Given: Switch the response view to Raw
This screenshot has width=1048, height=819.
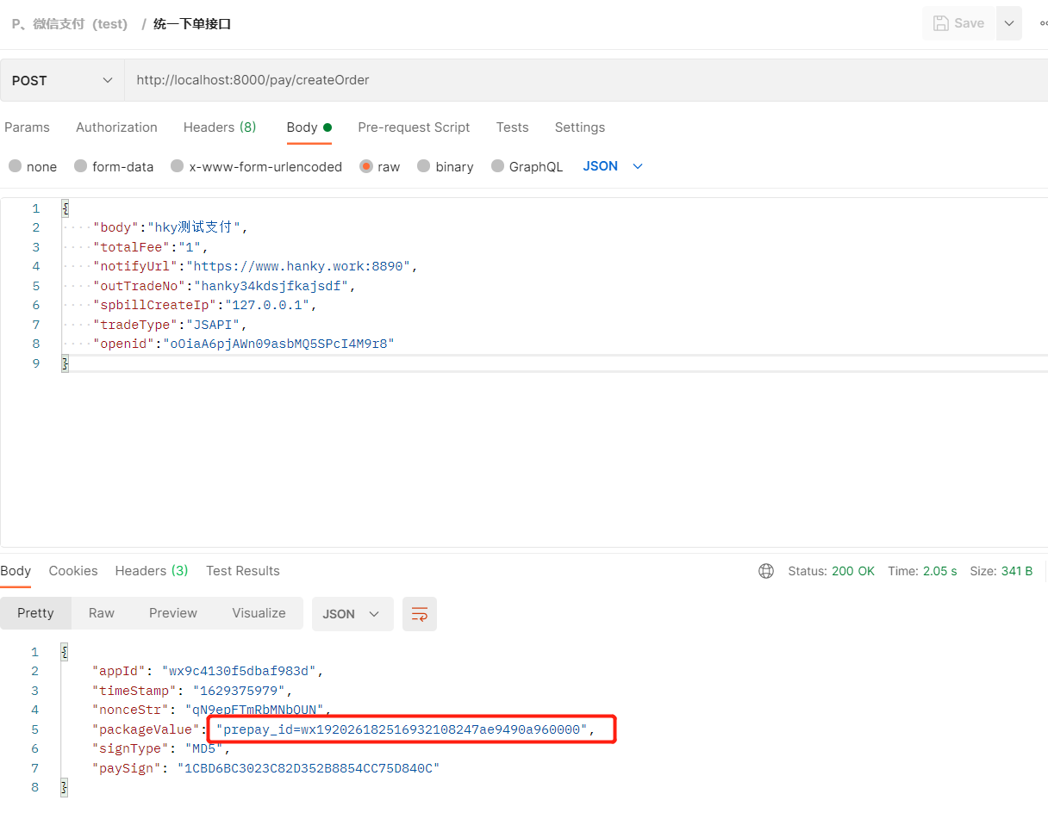Looking at the screenshot, I should click(x=101, y=613).
